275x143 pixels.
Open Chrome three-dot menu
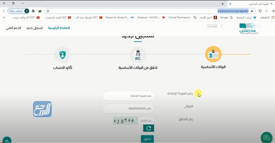click(4, 11)
